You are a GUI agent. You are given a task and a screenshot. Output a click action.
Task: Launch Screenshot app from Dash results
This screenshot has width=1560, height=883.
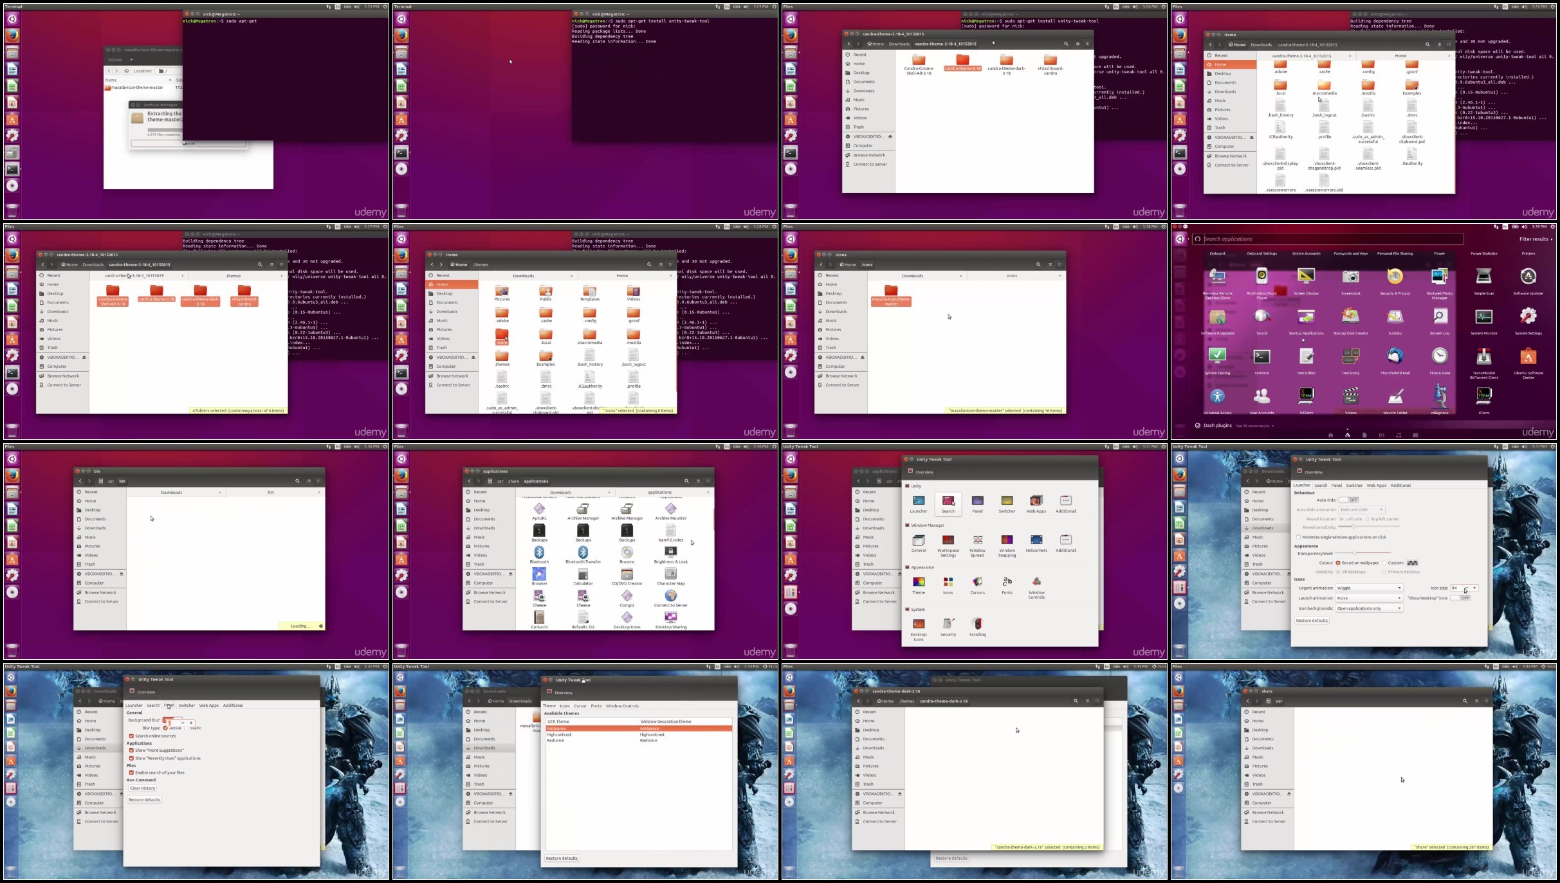(1350, 282)
